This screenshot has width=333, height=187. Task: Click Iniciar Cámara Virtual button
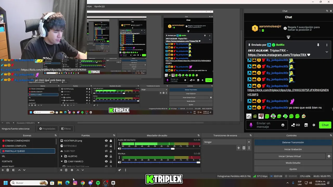tap(290, 156)
